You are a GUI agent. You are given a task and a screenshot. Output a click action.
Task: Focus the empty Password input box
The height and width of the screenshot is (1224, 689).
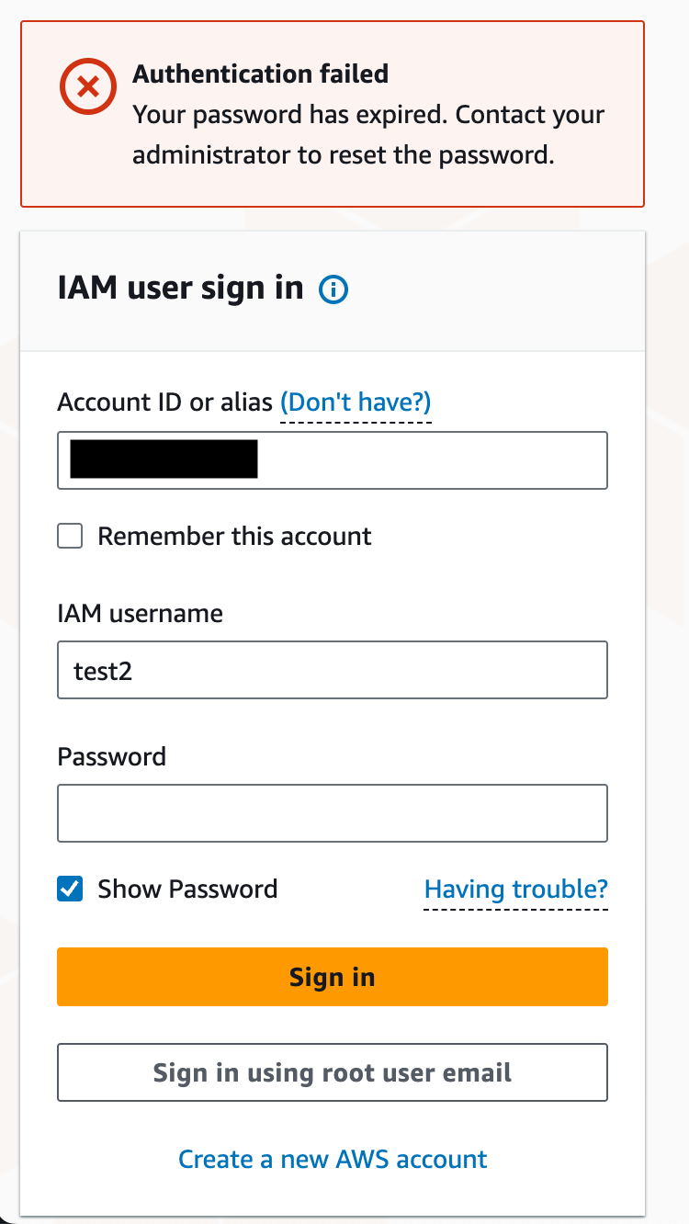click(333, 812)
